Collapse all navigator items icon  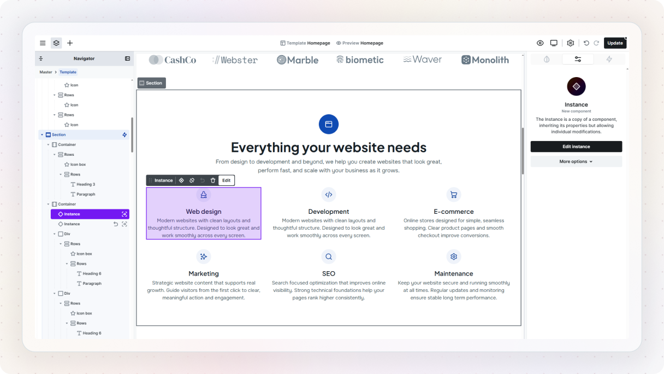click(41, 59)
